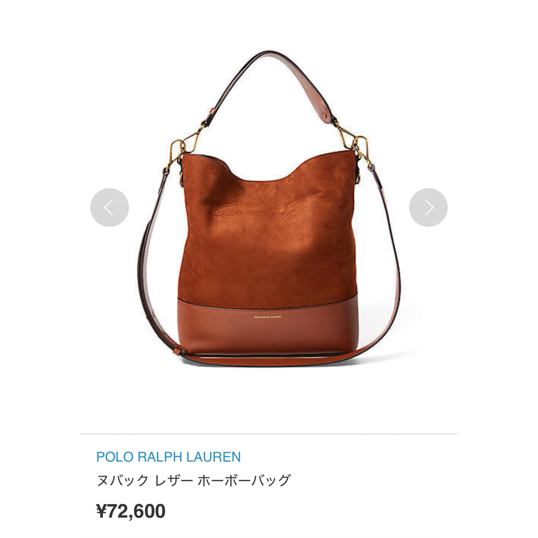Show the previous product image
This screenshot has width=538, height=538.
tap(110, 207)
